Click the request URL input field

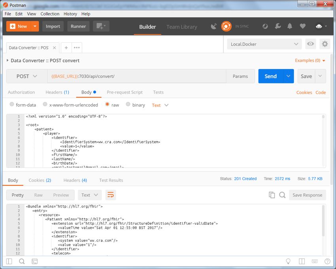point(136,76)
